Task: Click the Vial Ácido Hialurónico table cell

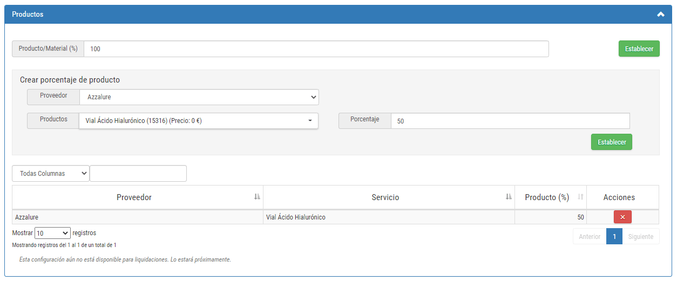Action: click(389, 217)
